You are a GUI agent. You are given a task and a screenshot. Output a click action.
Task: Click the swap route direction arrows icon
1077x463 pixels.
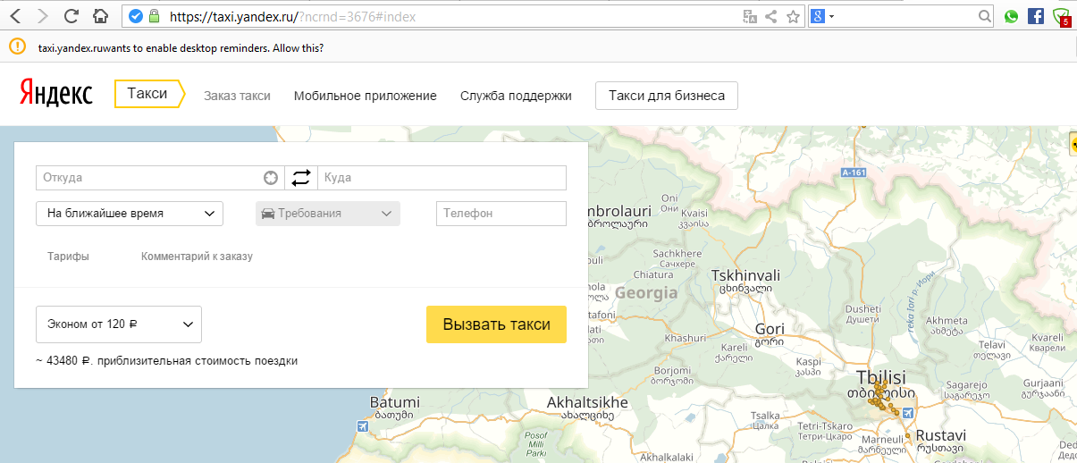301,178
